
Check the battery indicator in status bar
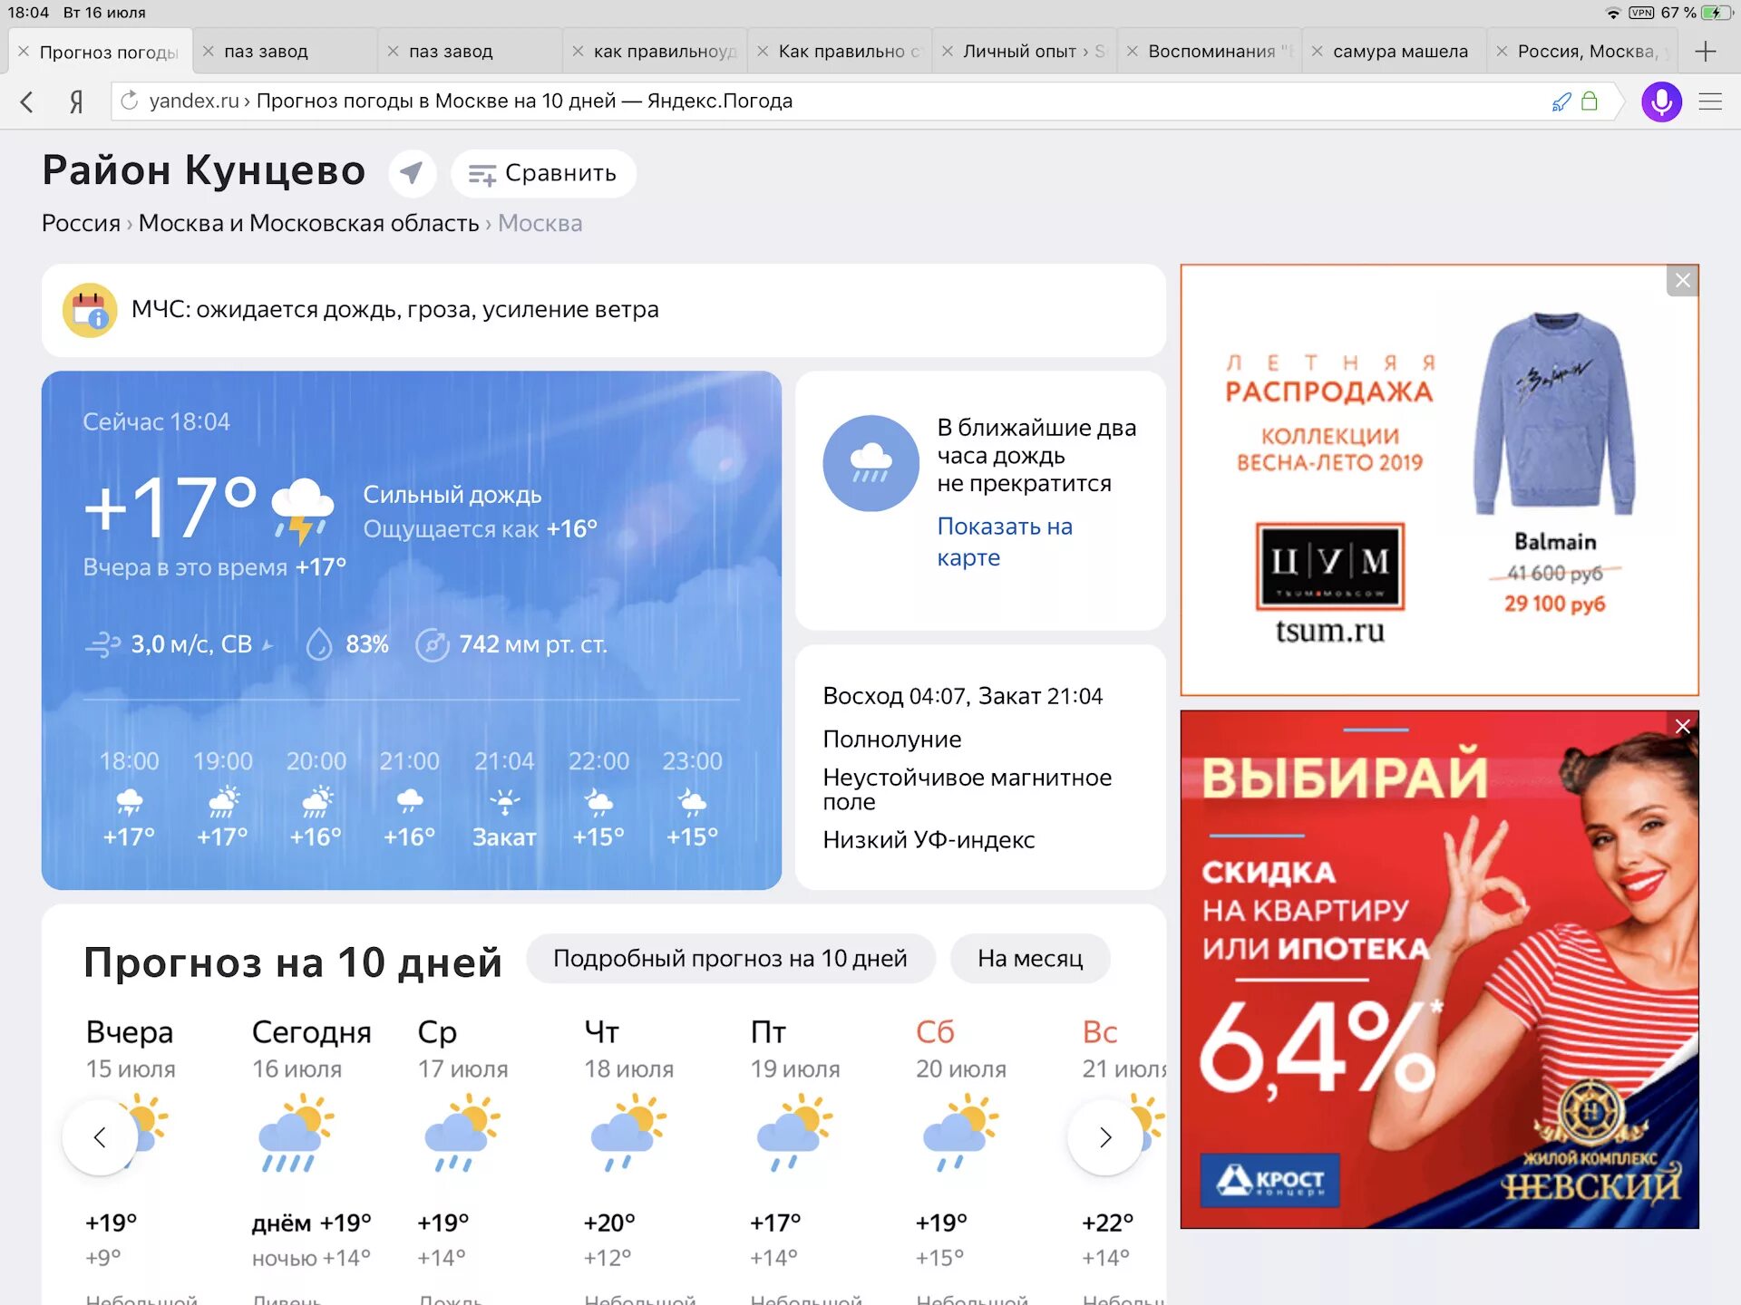coord(1716,13)
